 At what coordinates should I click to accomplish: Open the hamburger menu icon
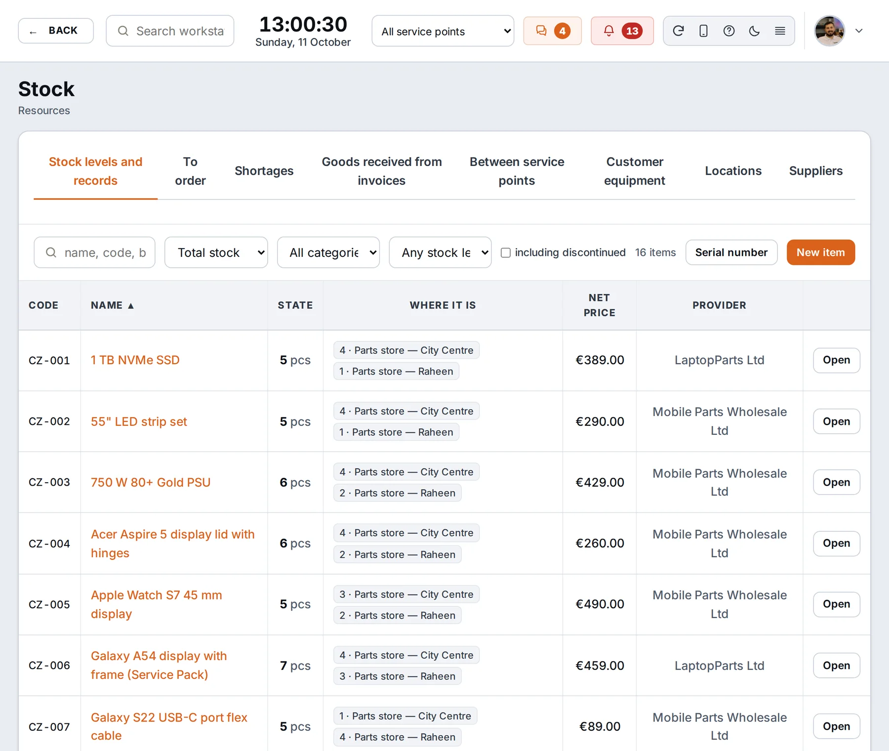click(780, 31)
